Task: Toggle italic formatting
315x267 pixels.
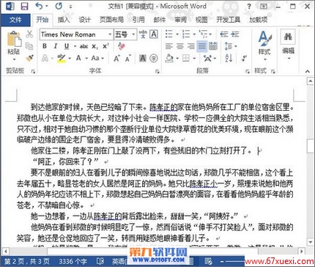Action: tap(56, 46)
